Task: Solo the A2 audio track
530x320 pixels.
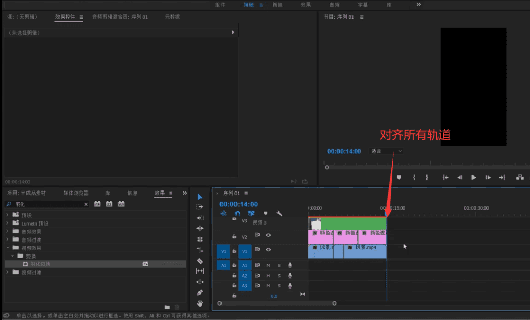Action: pos(279,276)
